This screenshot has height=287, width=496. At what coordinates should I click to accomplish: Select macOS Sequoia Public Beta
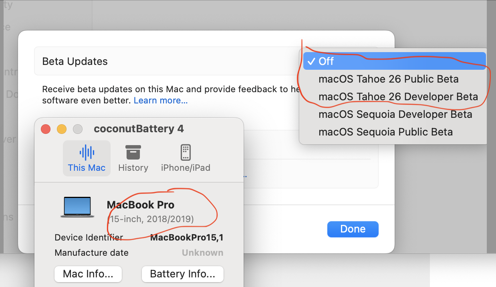pos(385,132)
